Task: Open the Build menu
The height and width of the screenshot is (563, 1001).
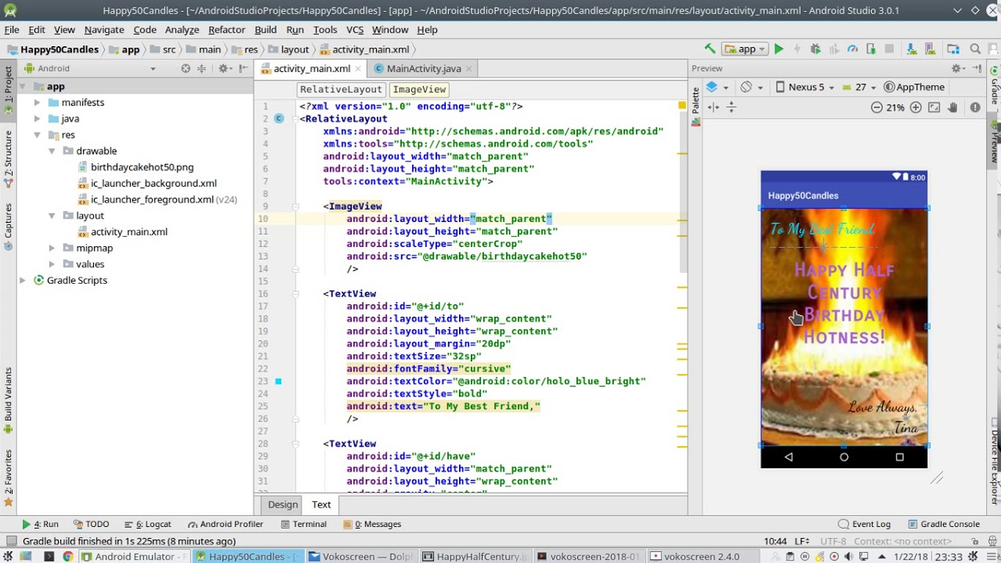Action: 266,30
